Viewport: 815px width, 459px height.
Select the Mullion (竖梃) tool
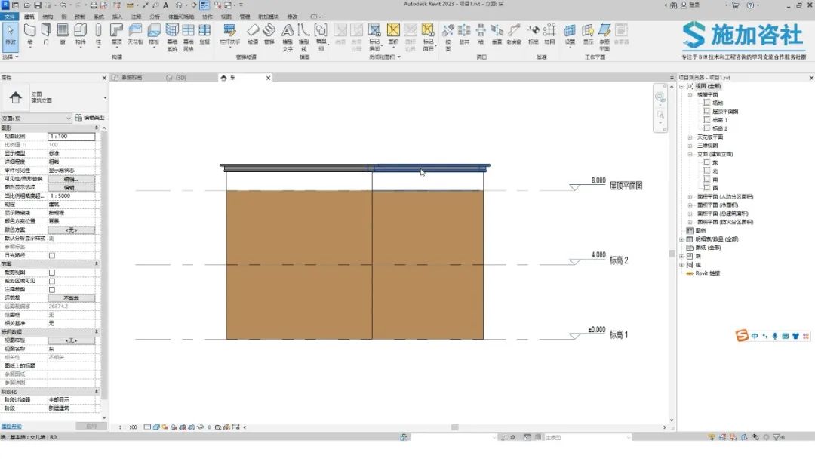point(205,34)
